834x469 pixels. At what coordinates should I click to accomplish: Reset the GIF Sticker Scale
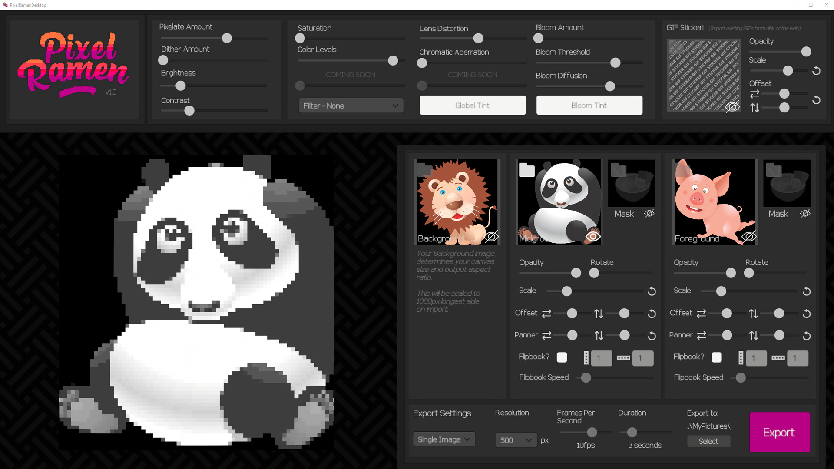(817, 71)
